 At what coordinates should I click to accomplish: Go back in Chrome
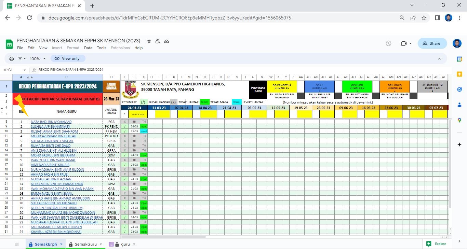tap(8, 18)
